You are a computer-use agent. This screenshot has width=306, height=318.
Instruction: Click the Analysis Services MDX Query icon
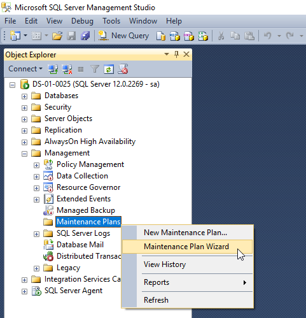(x=175, y=36)
